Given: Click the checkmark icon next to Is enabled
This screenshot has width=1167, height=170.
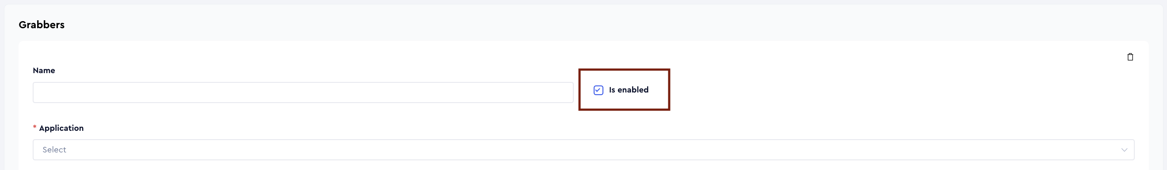Looking at the screenshot, I should pyautogui.click(x=598, y=90).
